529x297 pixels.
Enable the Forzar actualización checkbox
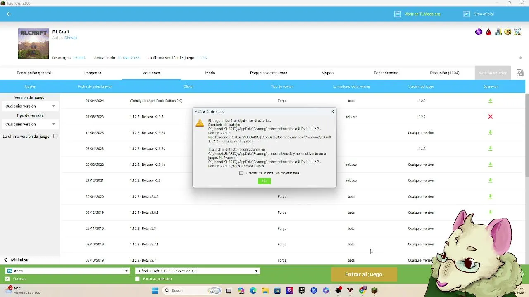pyautogui.click(x=138, y=279)
